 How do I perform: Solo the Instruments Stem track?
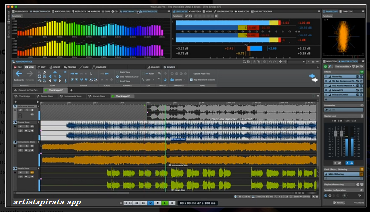(27, 146)
